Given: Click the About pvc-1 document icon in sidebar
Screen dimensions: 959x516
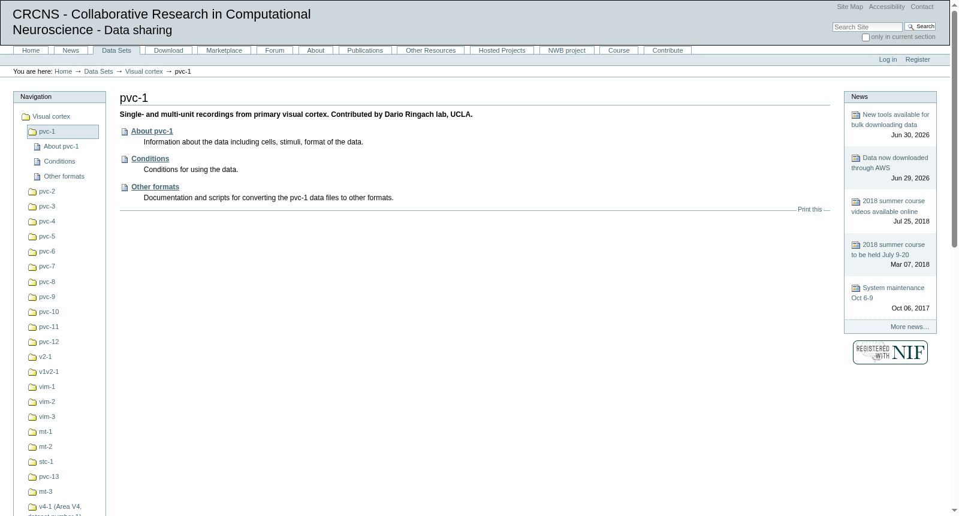Looking at the screenshot, I should [x=37, y=147].
